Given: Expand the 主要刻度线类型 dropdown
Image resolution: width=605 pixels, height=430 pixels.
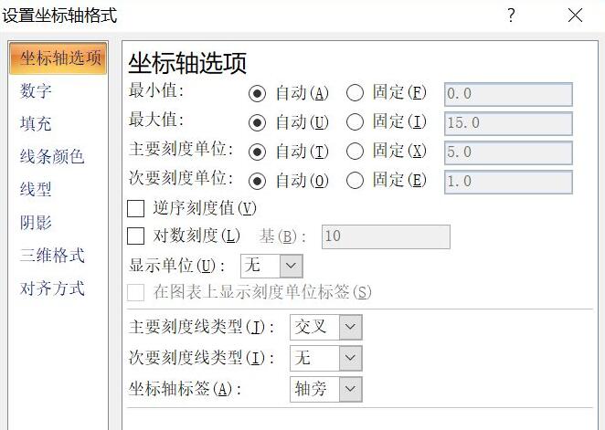Looking at the screenshot, I should (x=326, y=327).
